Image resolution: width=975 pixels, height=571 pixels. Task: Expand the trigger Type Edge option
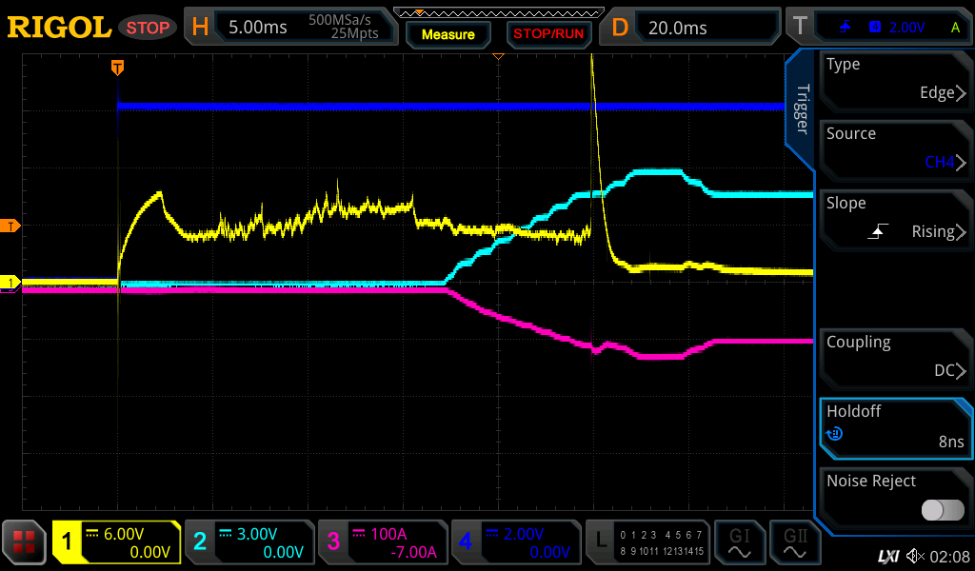tap(893, 79)
